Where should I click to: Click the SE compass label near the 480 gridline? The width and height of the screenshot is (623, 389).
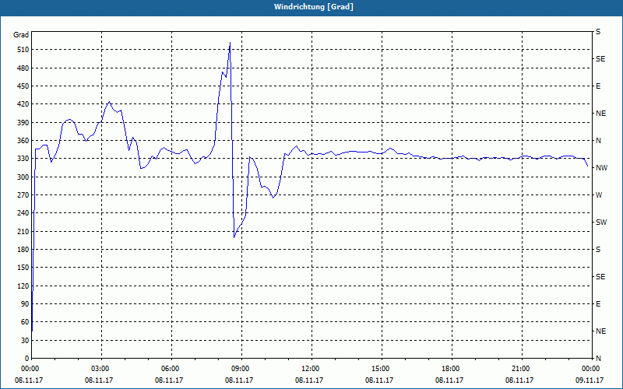click(x=600, y=59)
